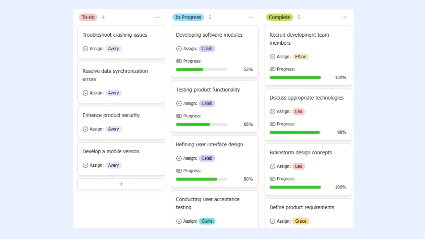Viewport: 425px width, 239px height.
Task: Click Avery tag on Develop a mobile version
Action: (x=113, y=165)
